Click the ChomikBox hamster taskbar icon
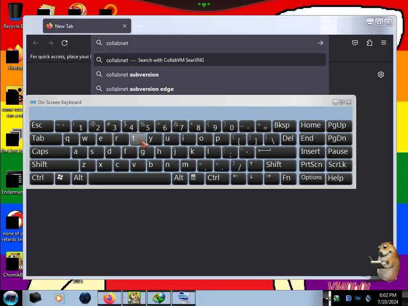The width and height of the screenshot is (408, 306). 134,298
